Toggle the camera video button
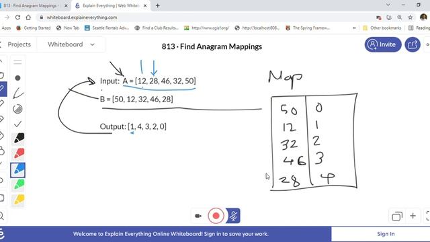430x242 pixels. click(198, 216)
